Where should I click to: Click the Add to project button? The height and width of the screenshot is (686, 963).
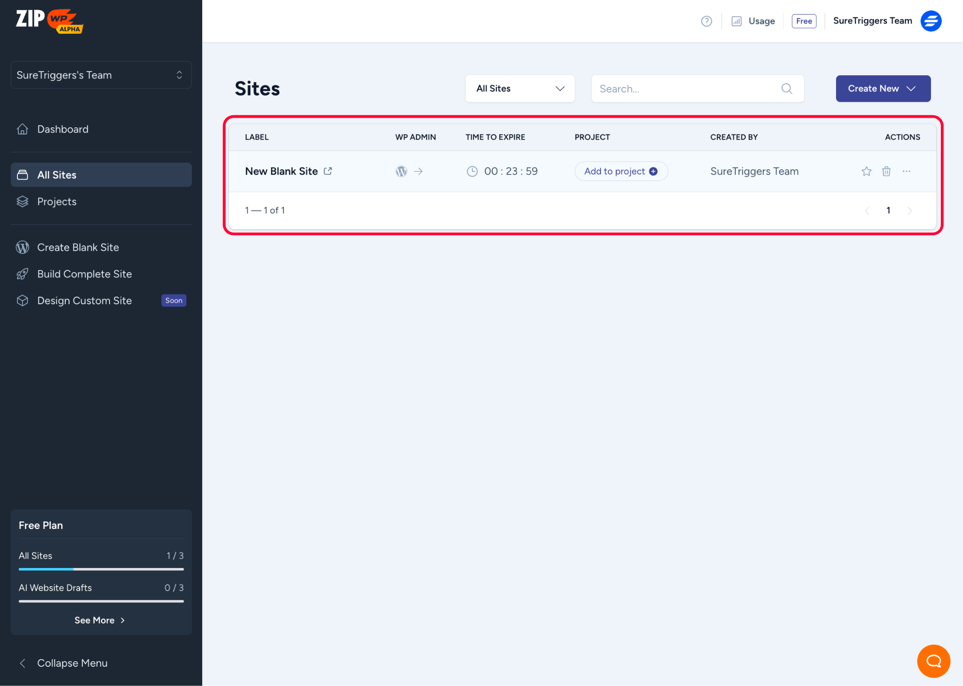(620, 172)
